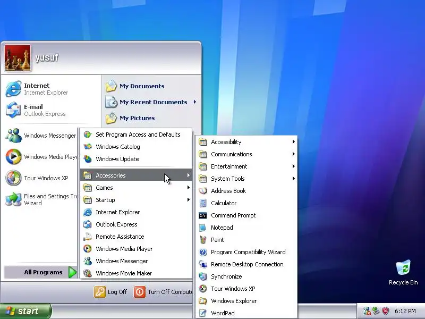Launch Windows Explorer
This screenshot has height=319, width=425.
pyautogui.click(x=246, y=301)
